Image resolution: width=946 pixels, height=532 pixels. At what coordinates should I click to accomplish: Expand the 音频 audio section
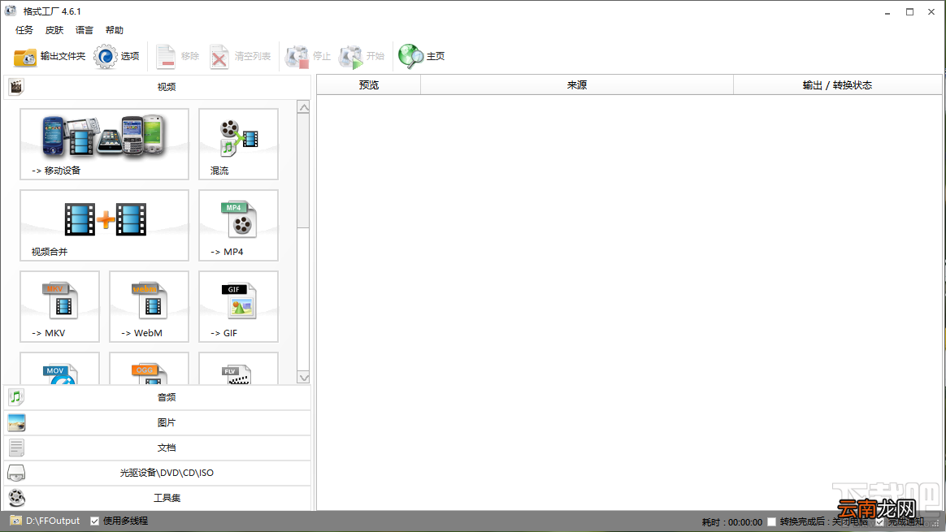[x=158, y=397]
